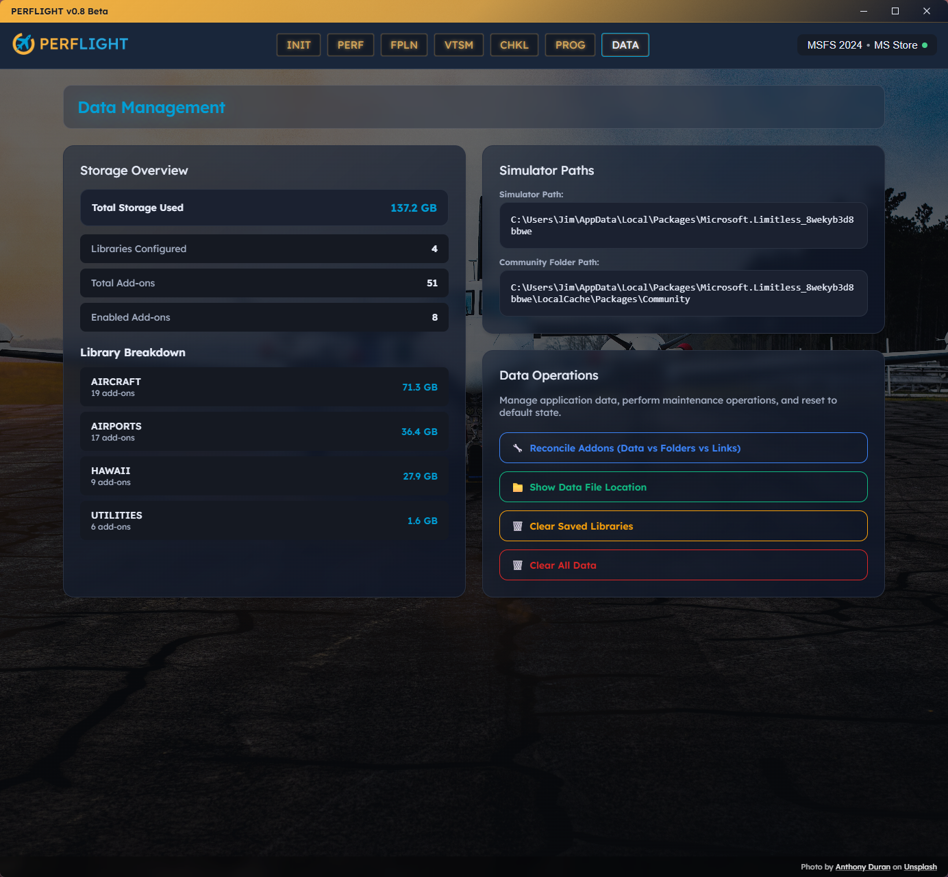Image resolution: width=948 pixels, height=877 pixels.
Task: Switch to the INIT tab
Action: click(298, 45)
